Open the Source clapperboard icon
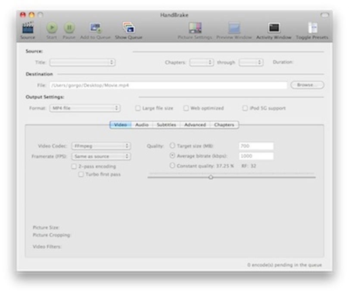The image size is (349, 294). point(28,28)
